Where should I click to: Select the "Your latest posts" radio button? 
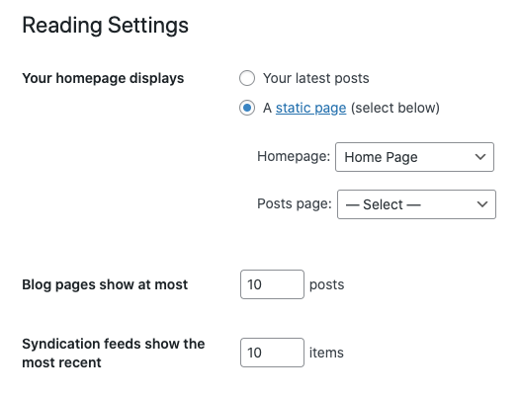point(247,78)
